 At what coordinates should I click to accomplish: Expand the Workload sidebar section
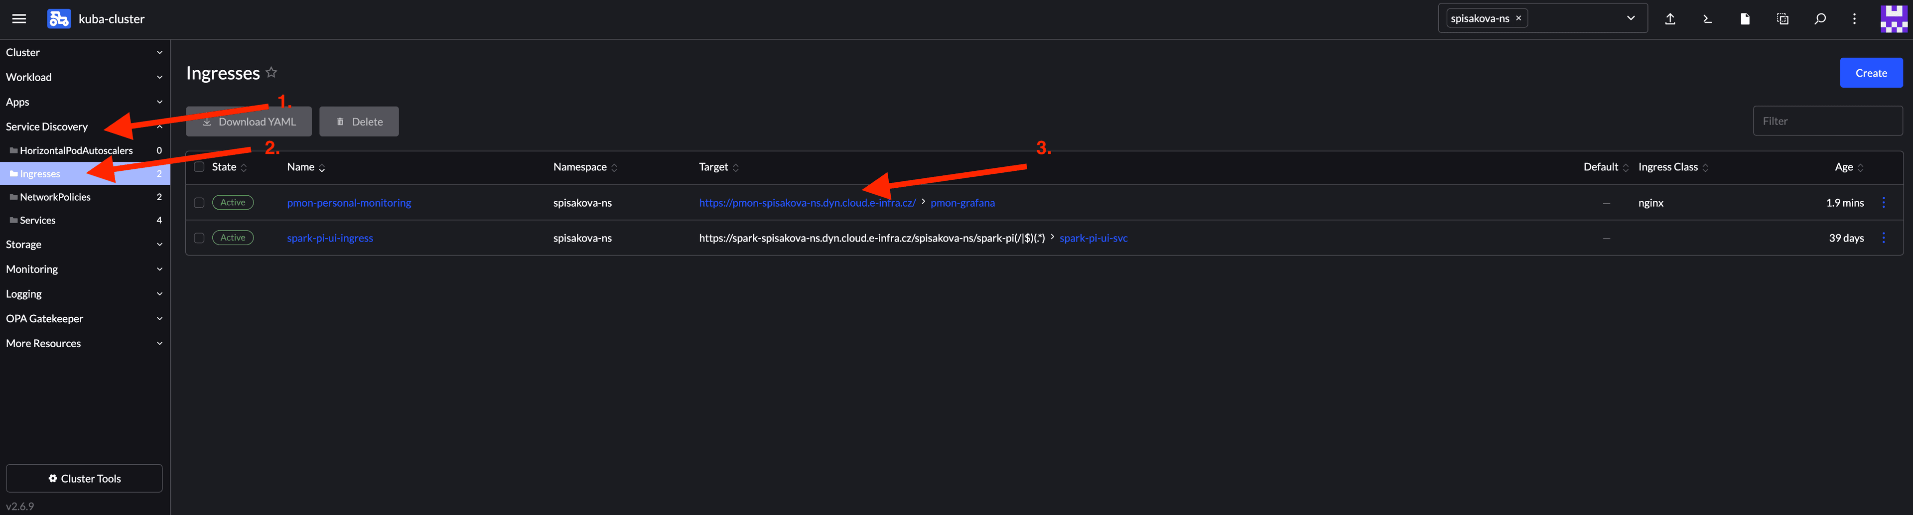coord(84,77)
